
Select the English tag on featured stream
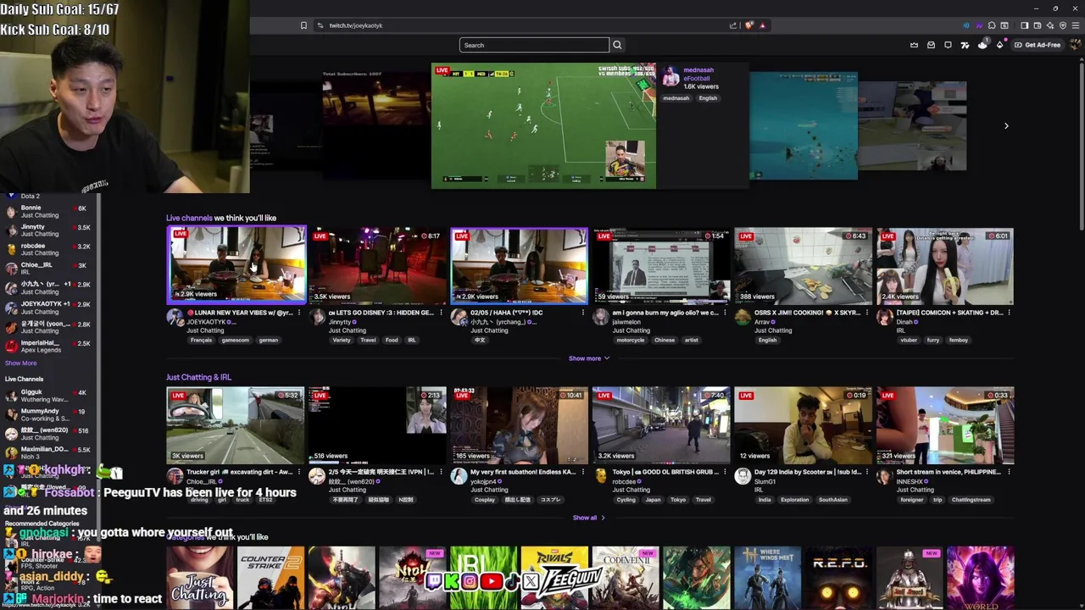point(708,98)
